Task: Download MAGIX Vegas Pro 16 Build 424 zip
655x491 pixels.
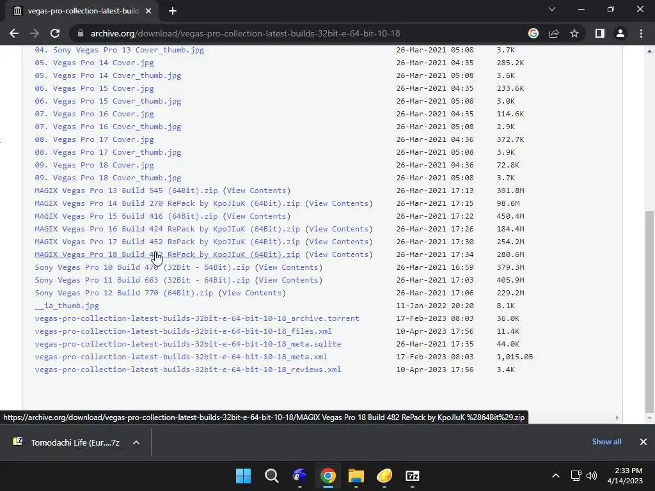Action: (x=167, y=229)
